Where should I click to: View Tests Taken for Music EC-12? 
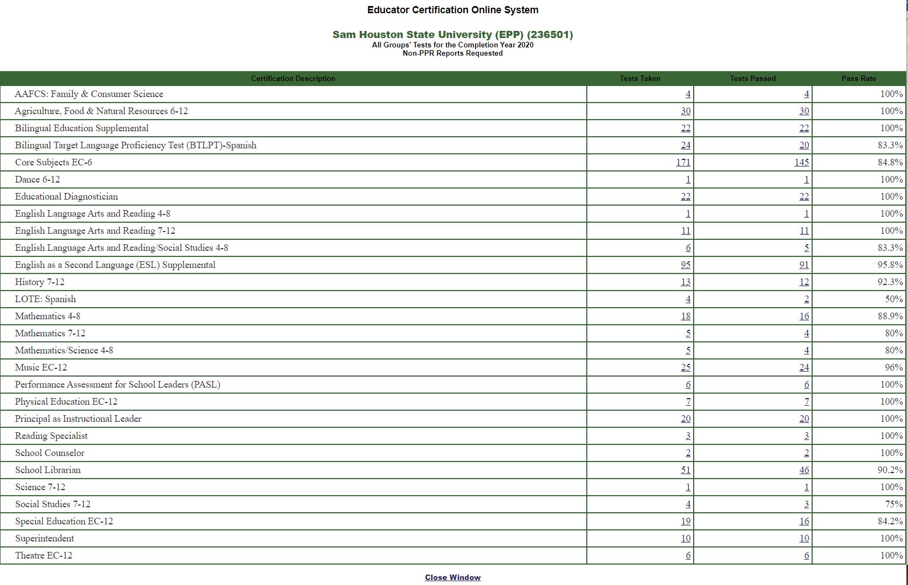[x=685, y=367]
